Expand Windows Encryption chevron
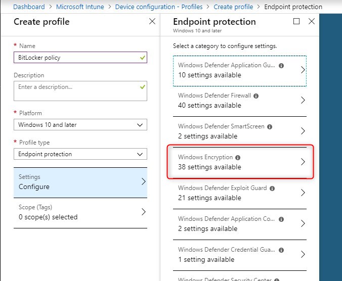Image resolution: width=342 pixels, height=281 pixels. click(x=303, y=162)
